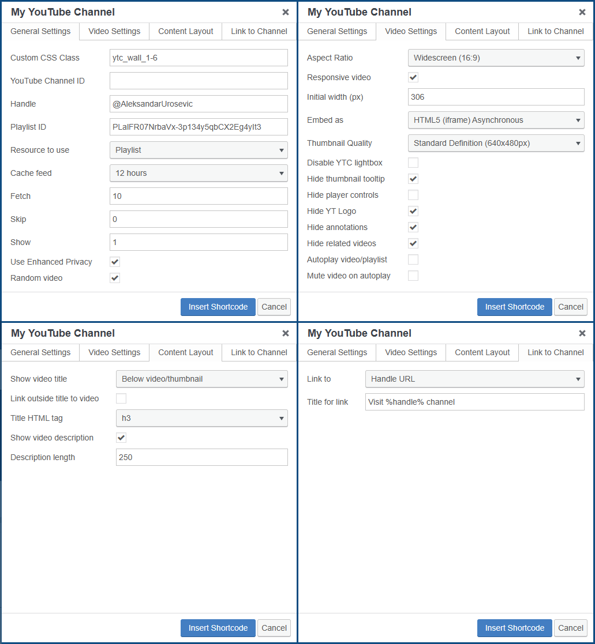The height and width of the screenshot is (644, 595).
Task: Expand the Thumbnail Quality dropdown
Action: (x=496, y=143)
